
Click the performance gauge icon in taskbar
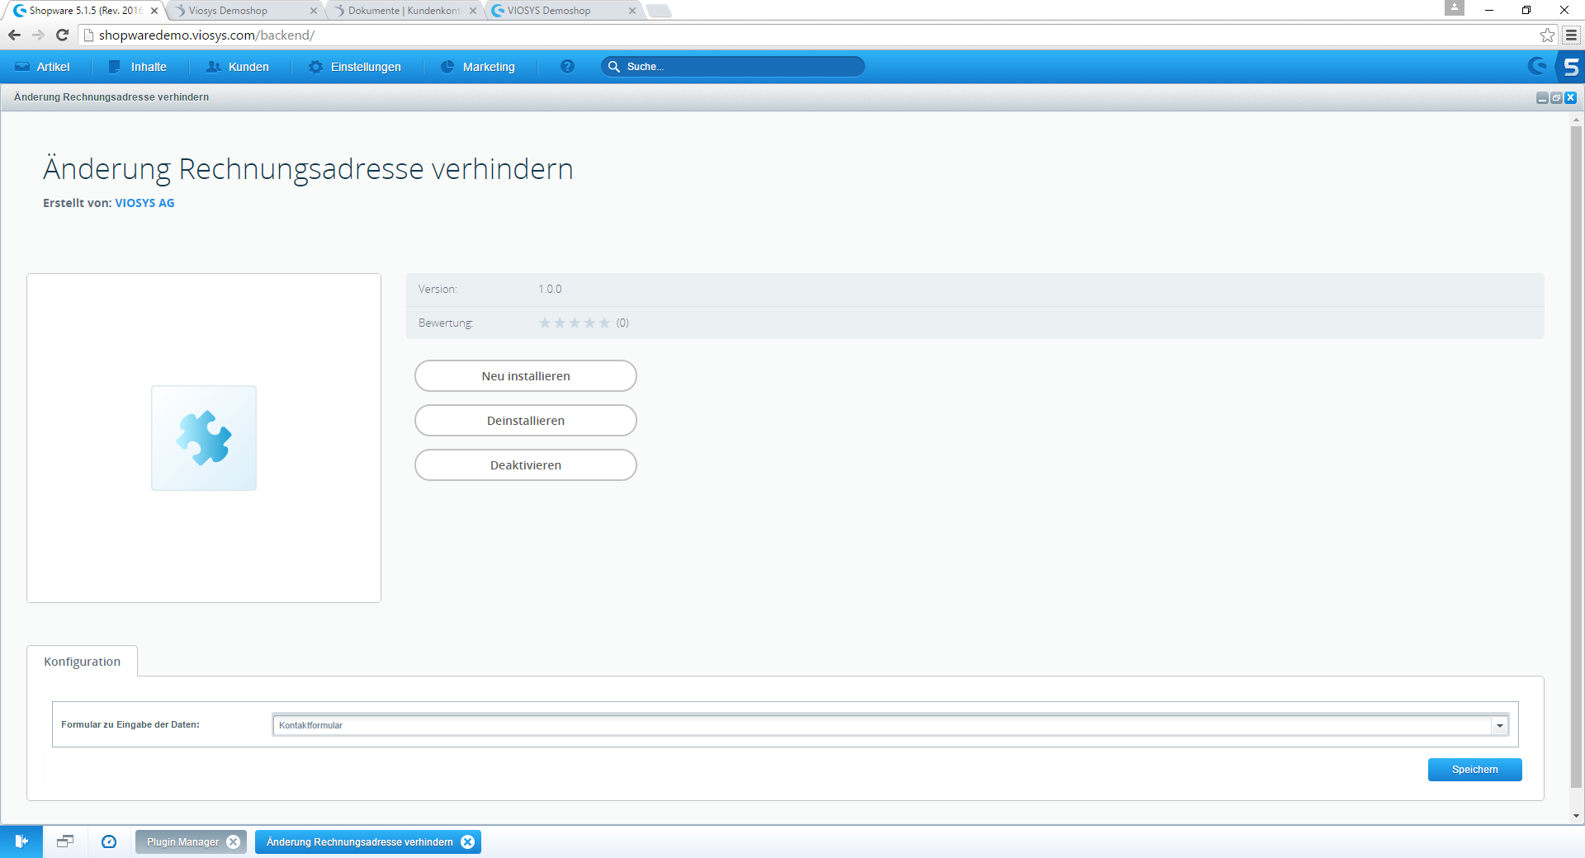[109, 841]
